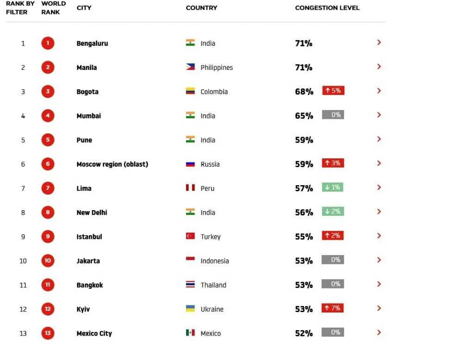Click the red world rank 13 badge

tap(48, 333)
